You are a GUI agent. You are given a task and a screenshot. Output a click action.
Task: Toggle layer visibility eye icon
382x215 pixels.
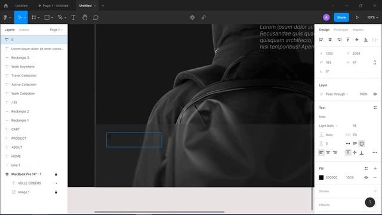[375, 94]
